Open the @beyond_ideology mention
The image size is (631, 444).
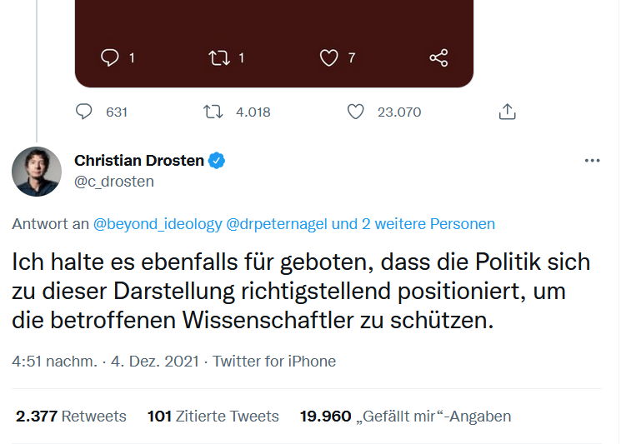158,224
